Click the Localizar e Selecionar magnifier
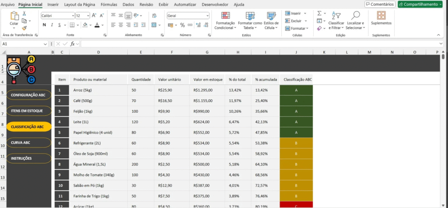 point(355,16)
